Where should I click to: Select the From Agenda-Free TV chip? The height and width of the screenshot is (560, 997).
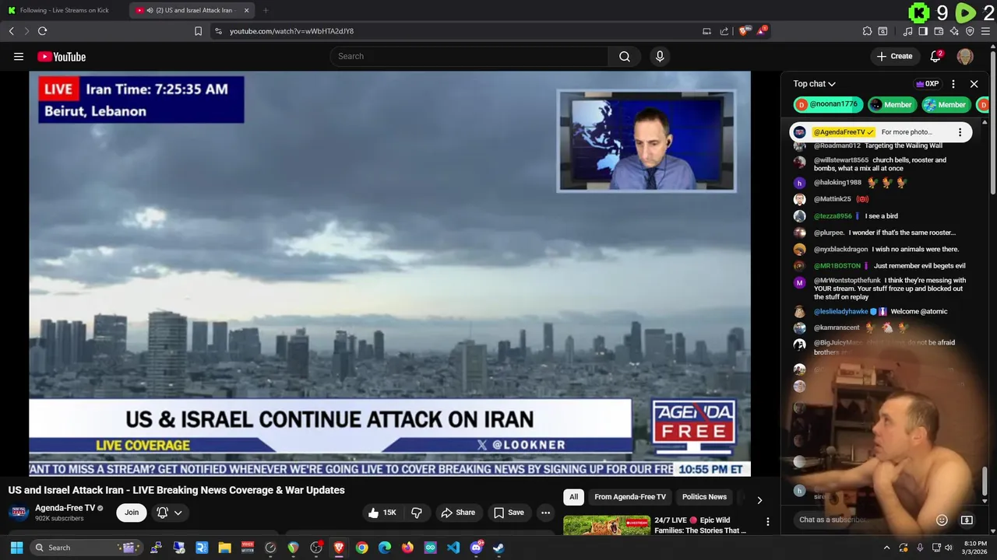(x=630, y=497)
